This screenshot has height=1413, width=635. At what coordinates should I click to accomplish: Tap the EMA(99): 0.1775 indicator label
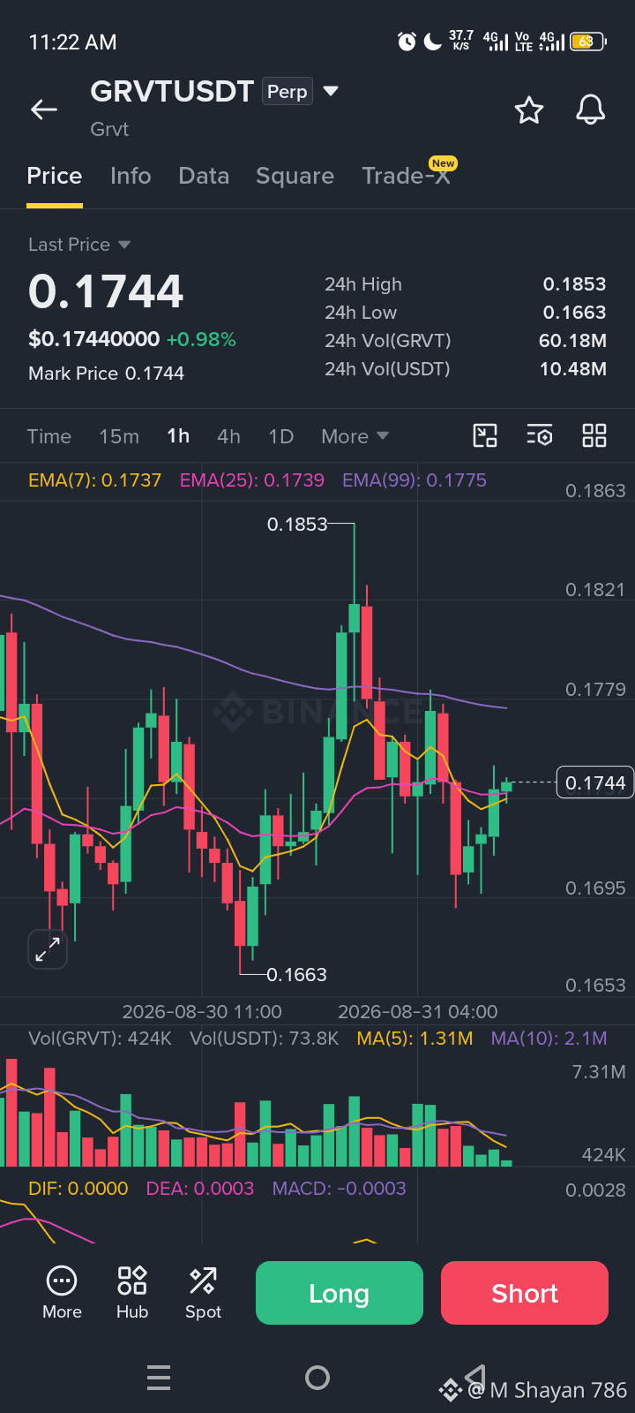tap(415, 480)
